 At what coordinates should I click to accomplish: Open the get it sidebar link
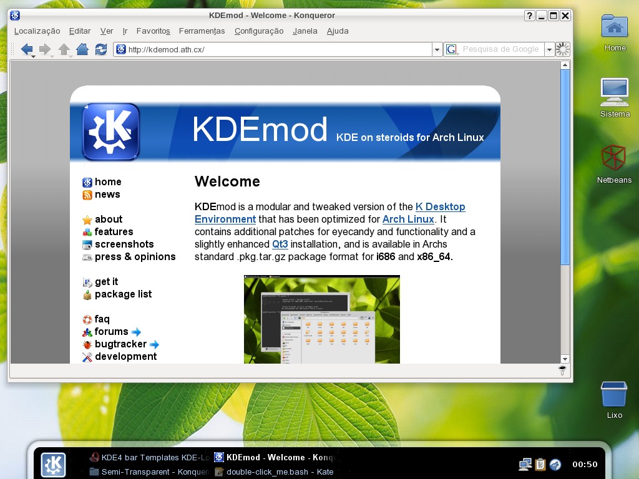(x=106, y=281)
